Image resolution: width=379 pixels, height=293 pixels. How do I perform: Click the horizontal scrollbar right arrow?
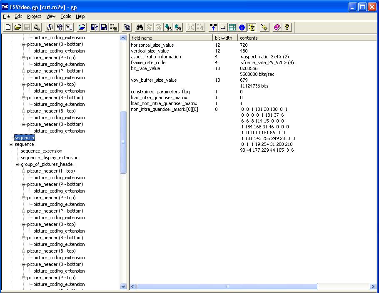pyautogui.click(x=373, y=287)
